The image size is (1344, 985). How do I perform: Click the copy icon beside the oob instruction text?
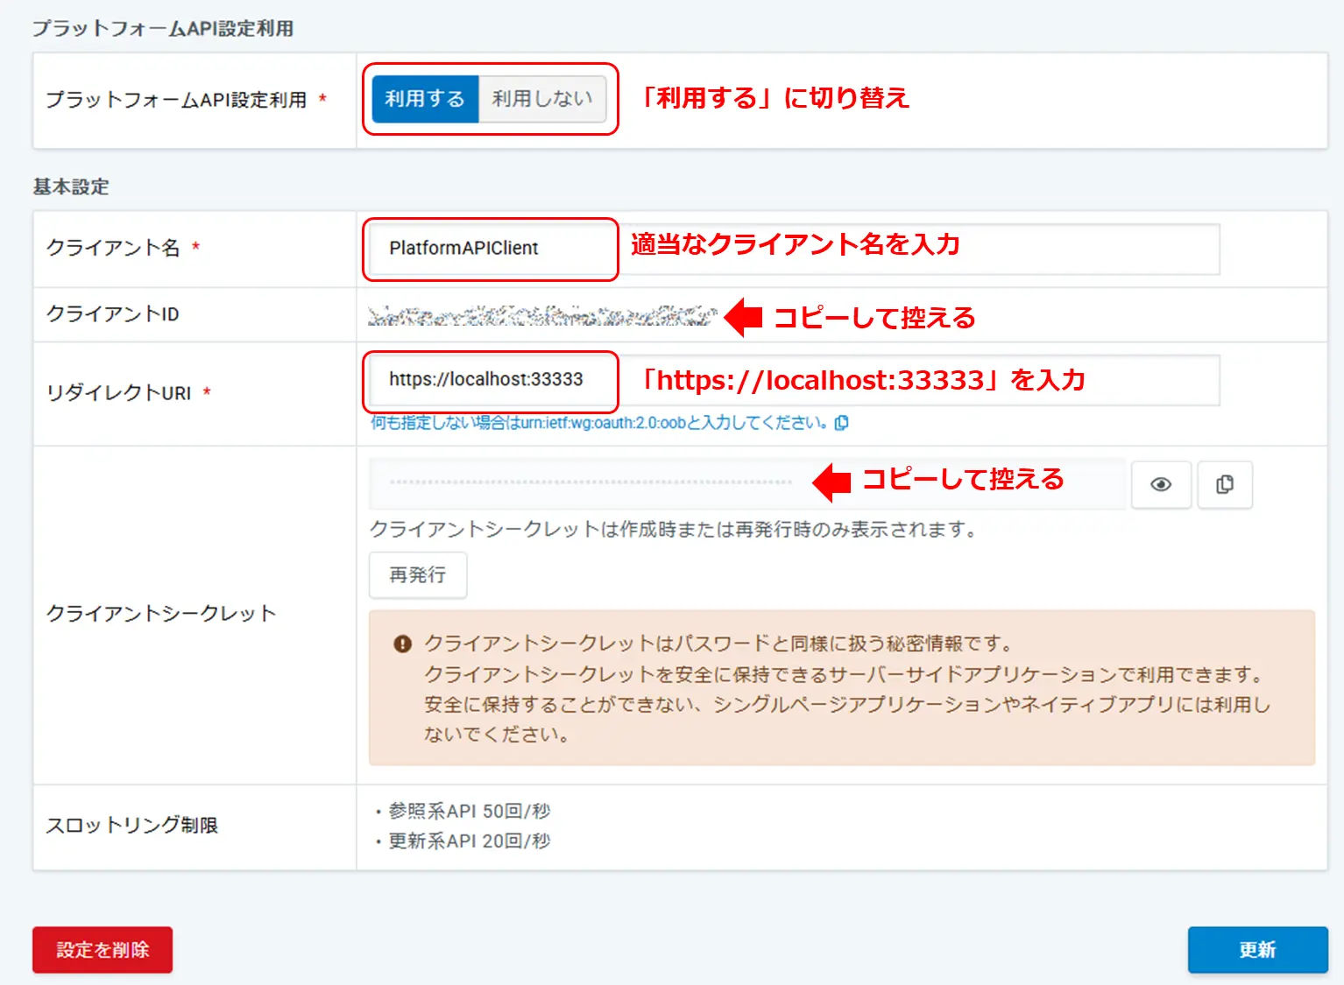point(842,423)
